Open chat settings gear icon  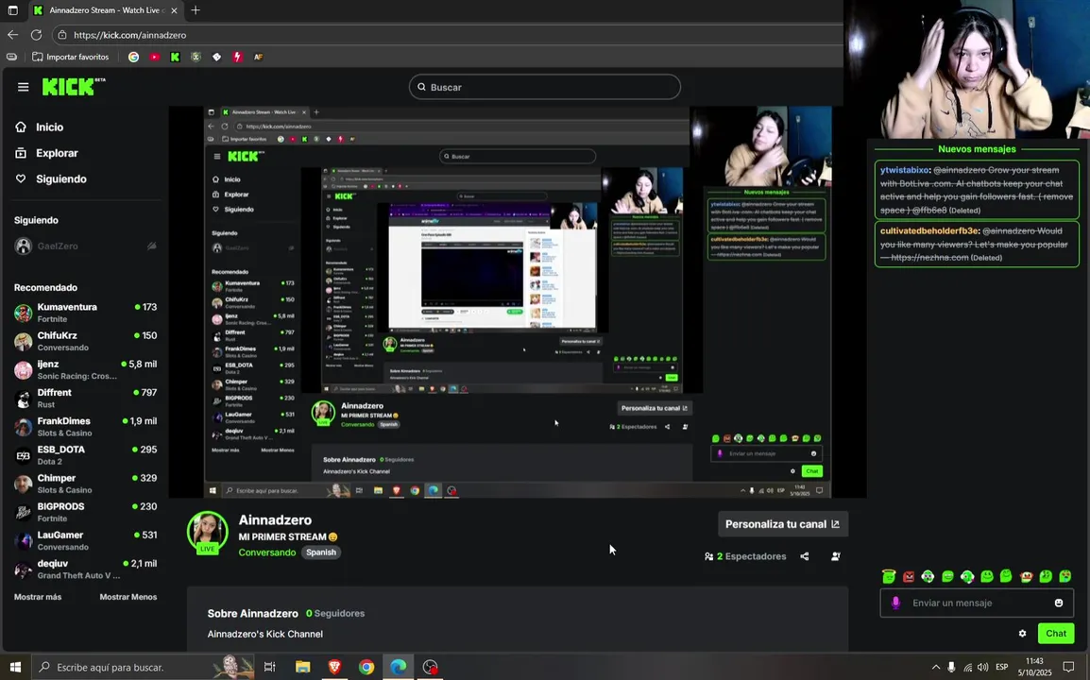tap(1022, 634)
